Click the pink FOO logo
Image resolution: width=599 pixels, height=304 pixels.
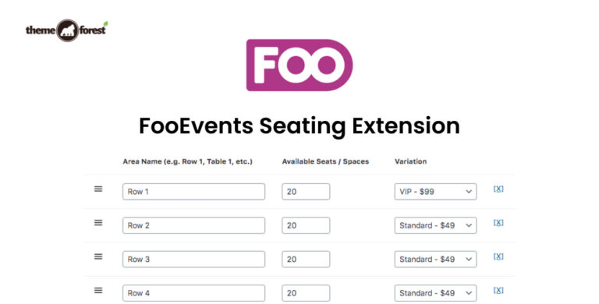click(x=299, y=65)
